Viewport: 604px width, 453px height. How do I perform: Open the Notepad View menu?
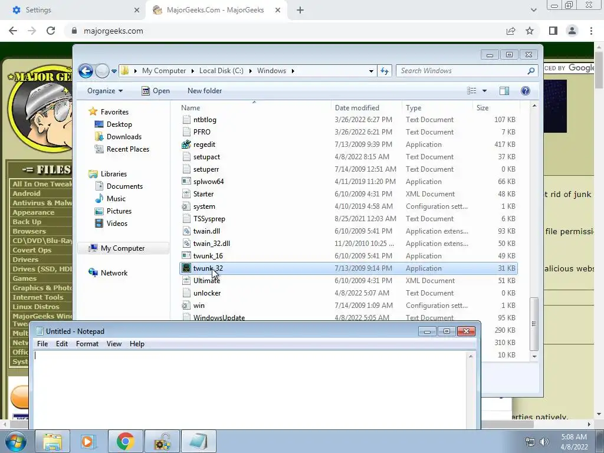point(114,344)
